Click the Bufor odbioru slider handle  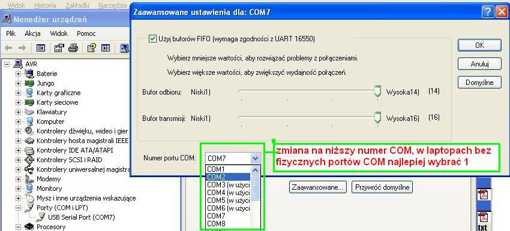[377, 91]
